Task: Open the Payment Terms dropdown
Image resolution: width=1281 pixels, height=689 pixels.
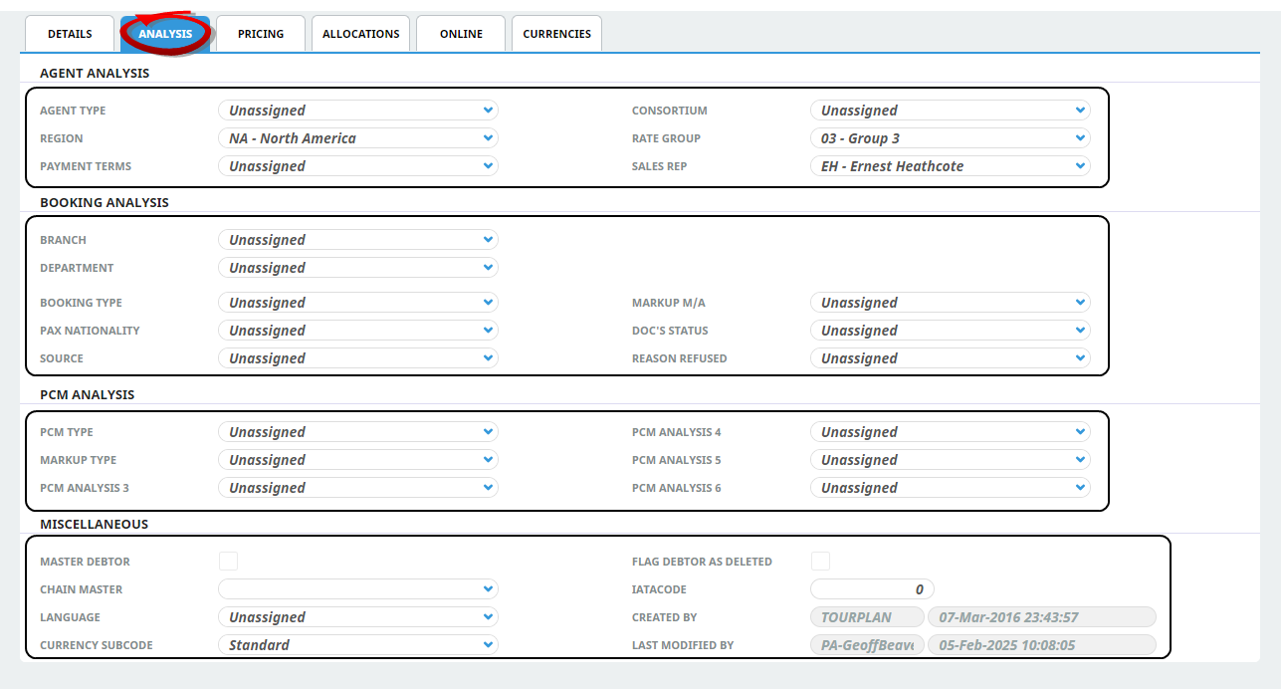Action: 358,165
